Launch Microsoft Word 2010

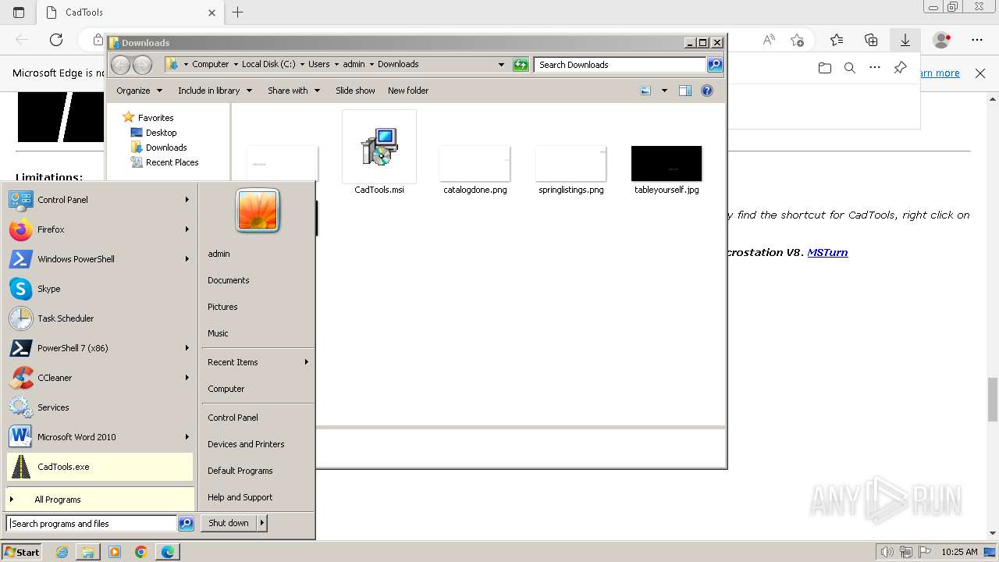(x=99, y=437)
